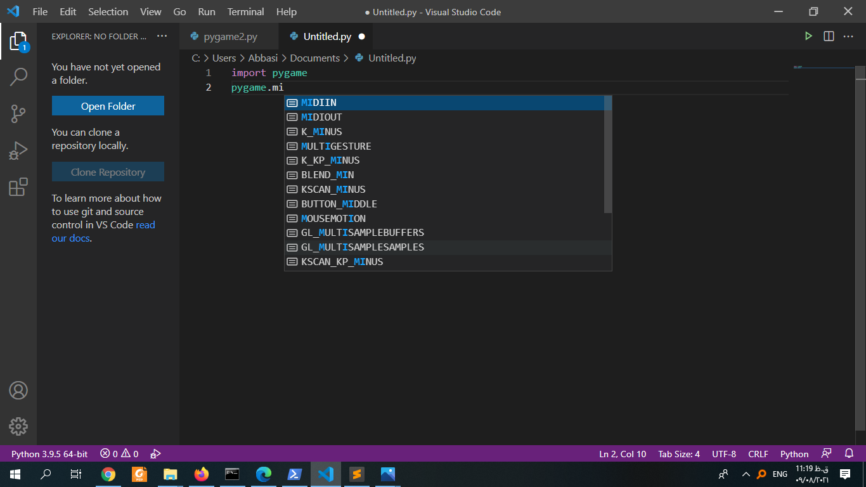Image resolution: width=866 pixels, height=487 pixels.
Task: Run Python file with the play icon
Action: tap(808, 36)
